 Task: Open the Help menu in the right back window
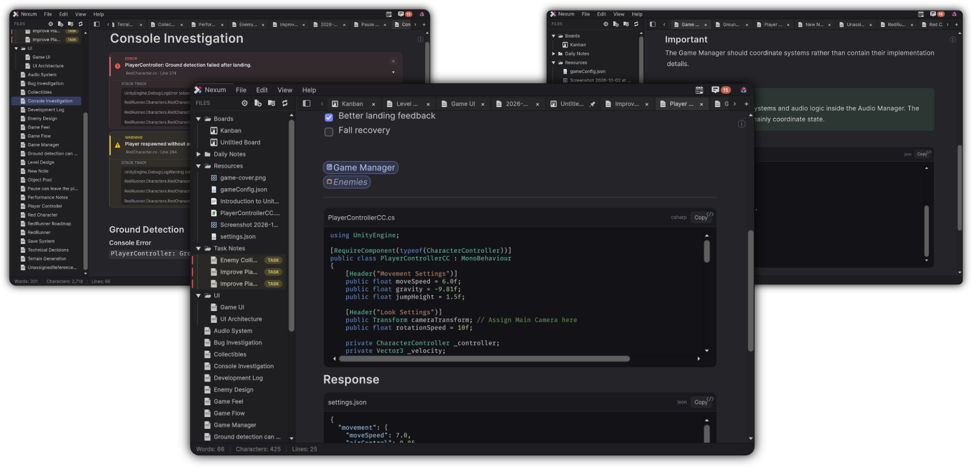[638, 14]
